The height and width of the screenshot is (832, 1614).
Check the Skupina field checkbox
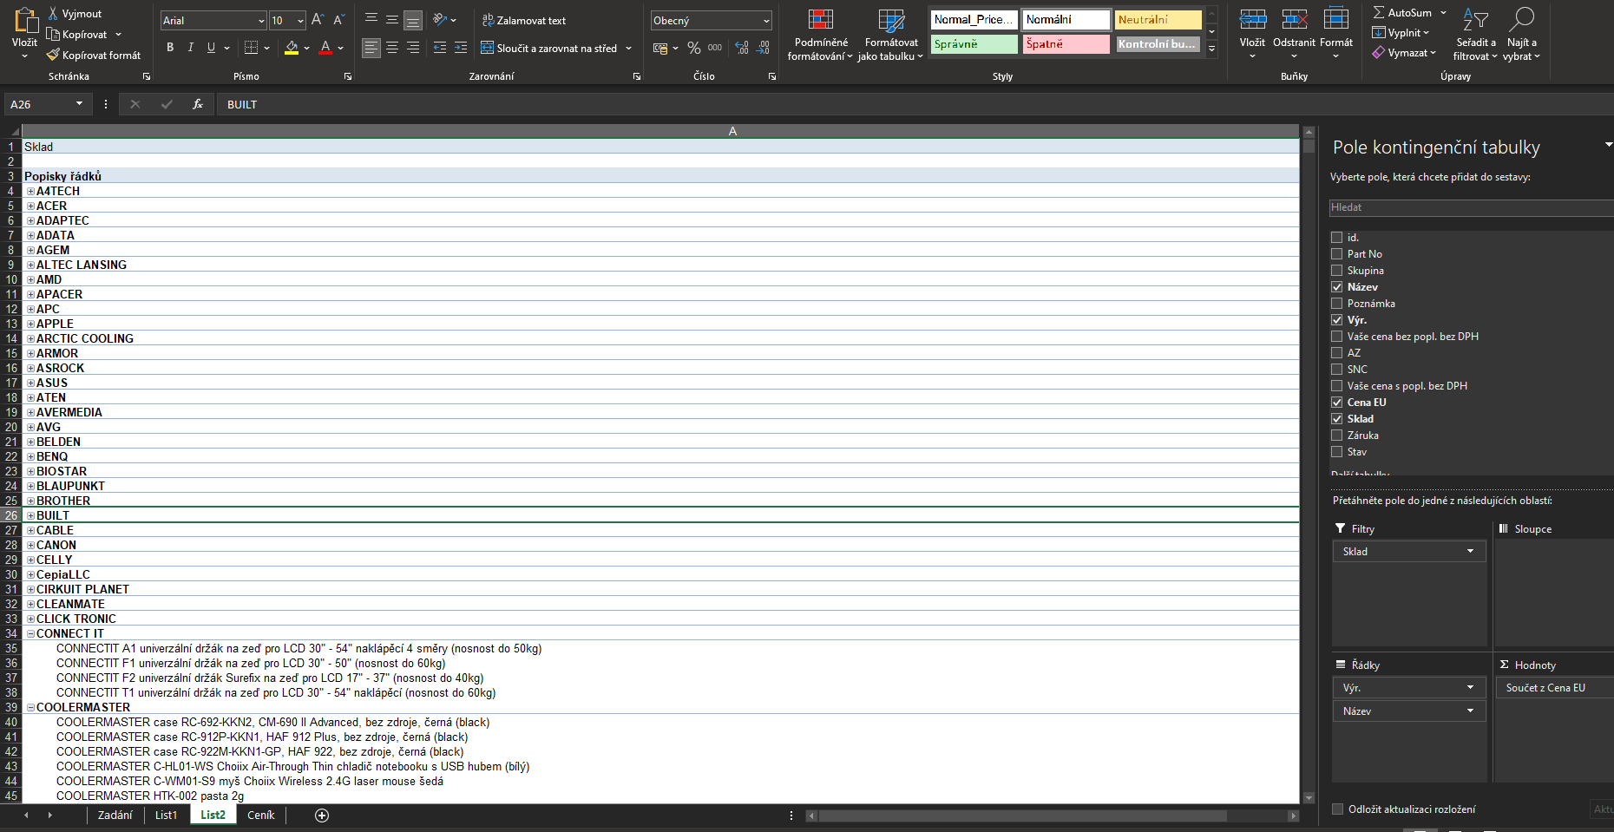pyautogui.click(x=1337, y=271)
